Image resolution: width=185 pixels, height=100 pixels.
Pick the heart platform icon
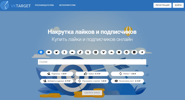click(x=119, y=52)
